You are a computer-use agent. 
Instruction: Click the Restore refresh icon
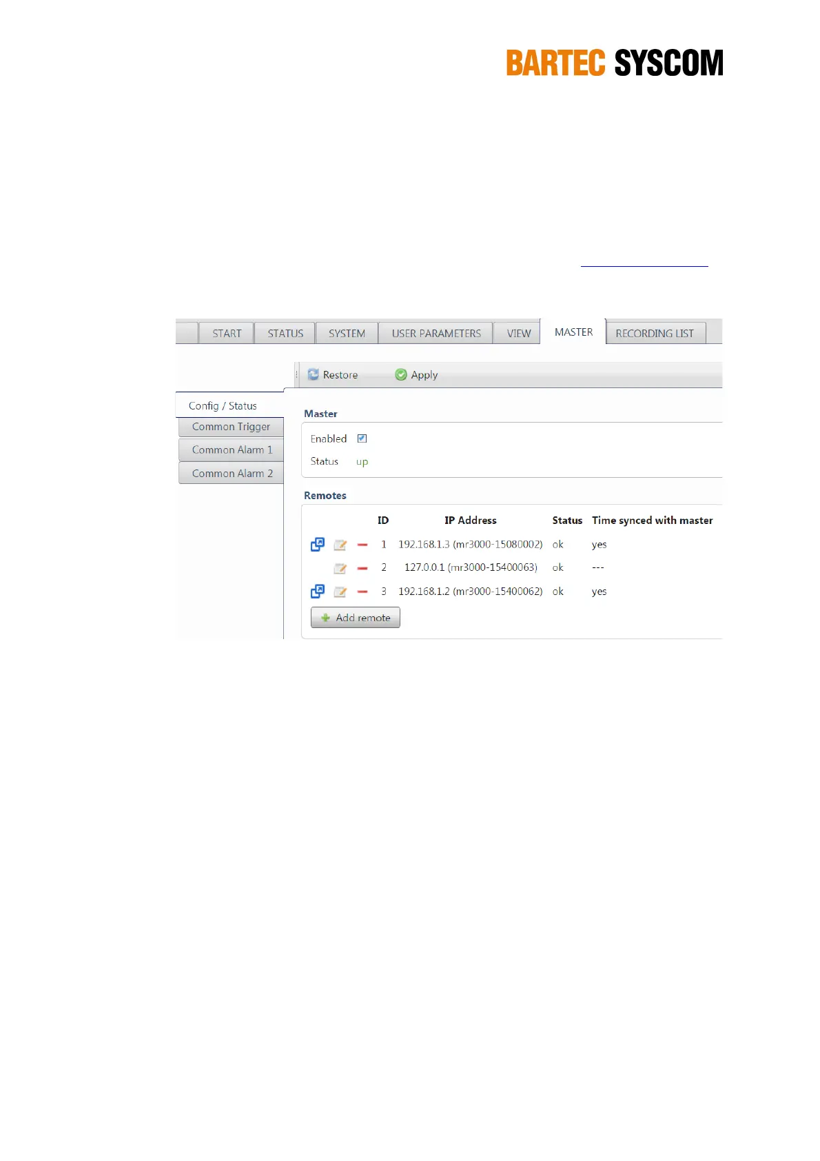(314, 374)
